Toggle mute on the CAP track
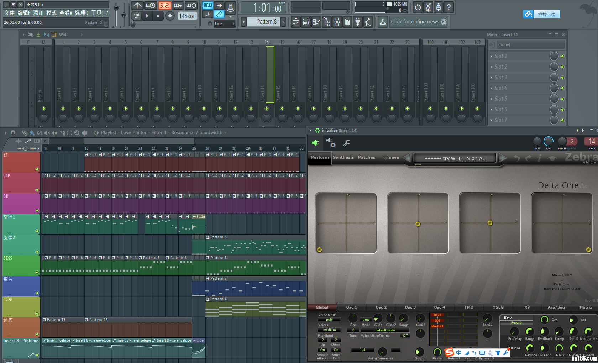The height and width of the screenshot is (363, 598). click(x=37, y=190)
